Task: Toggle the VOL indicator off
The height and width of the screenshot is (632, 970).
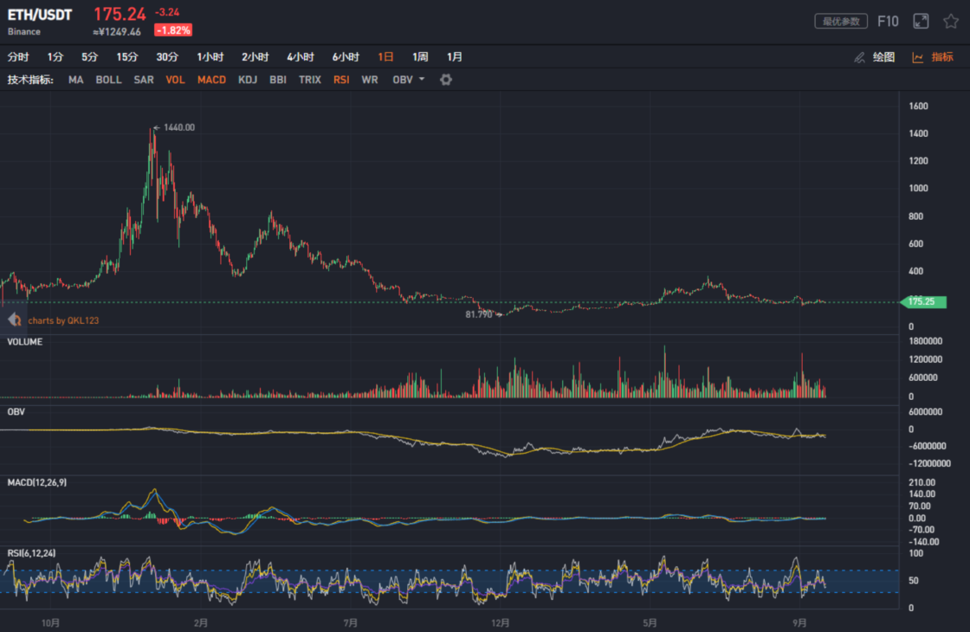Action: [175, 80]
